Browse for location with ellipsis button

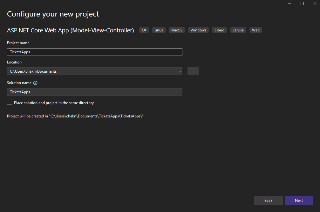click(x=193, y=71)
